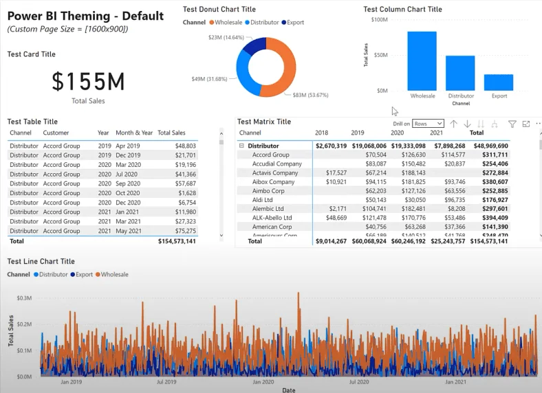The width and height of the screenshot is (542, 393).
Task: Click matrix Total column header
Action: 477,133
